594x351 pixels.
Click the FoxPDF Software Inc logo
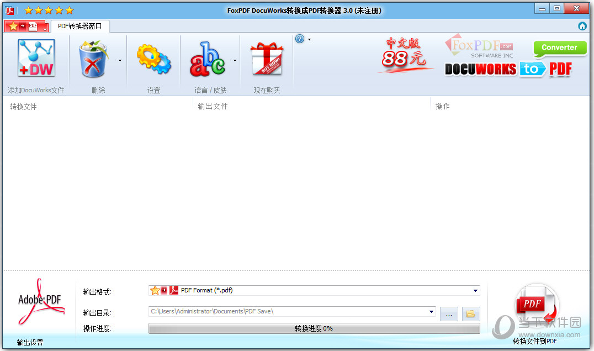click(x=480, y=46)
